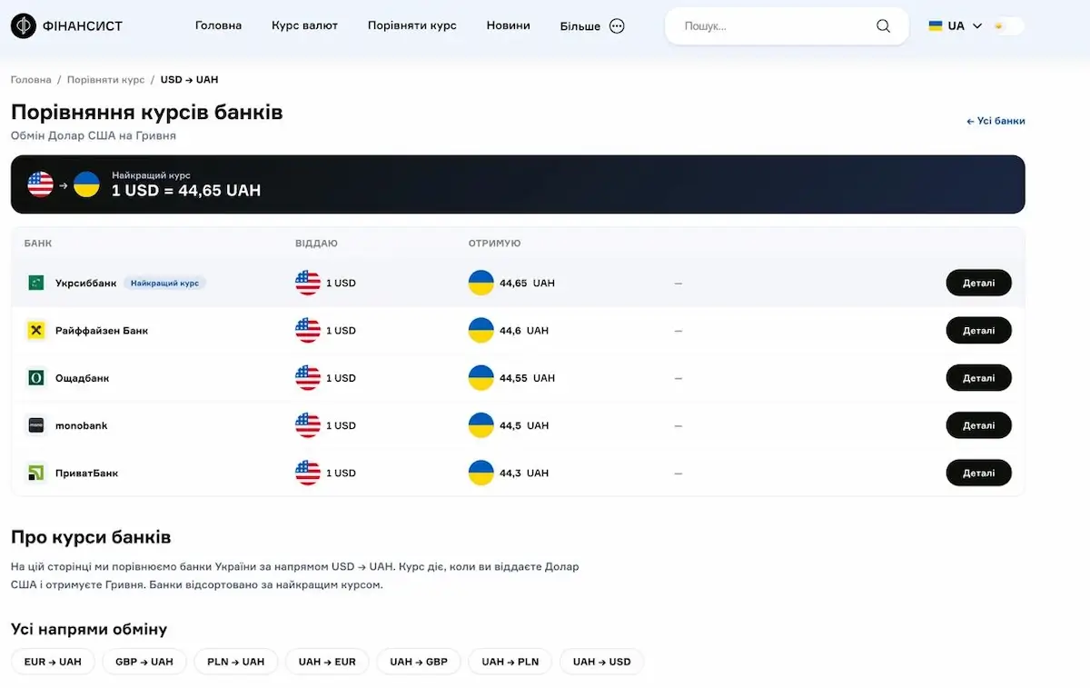Select the PLN → UAH exchange direction
Viewport: 1090px width, 688px height.
coord(236,662)
